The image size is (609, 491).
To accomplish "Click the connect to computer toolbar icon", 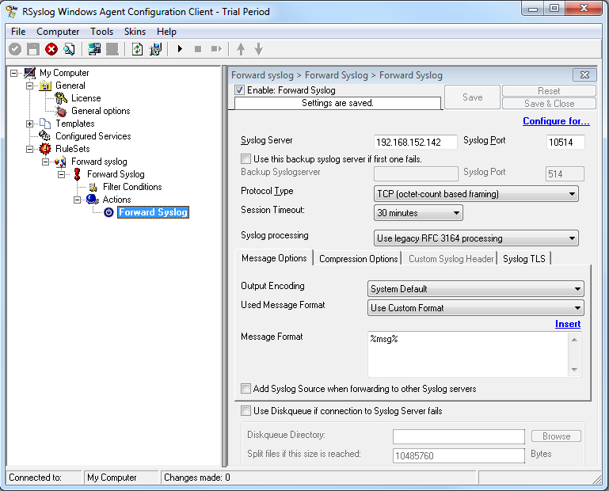I will tap(94, 49).
